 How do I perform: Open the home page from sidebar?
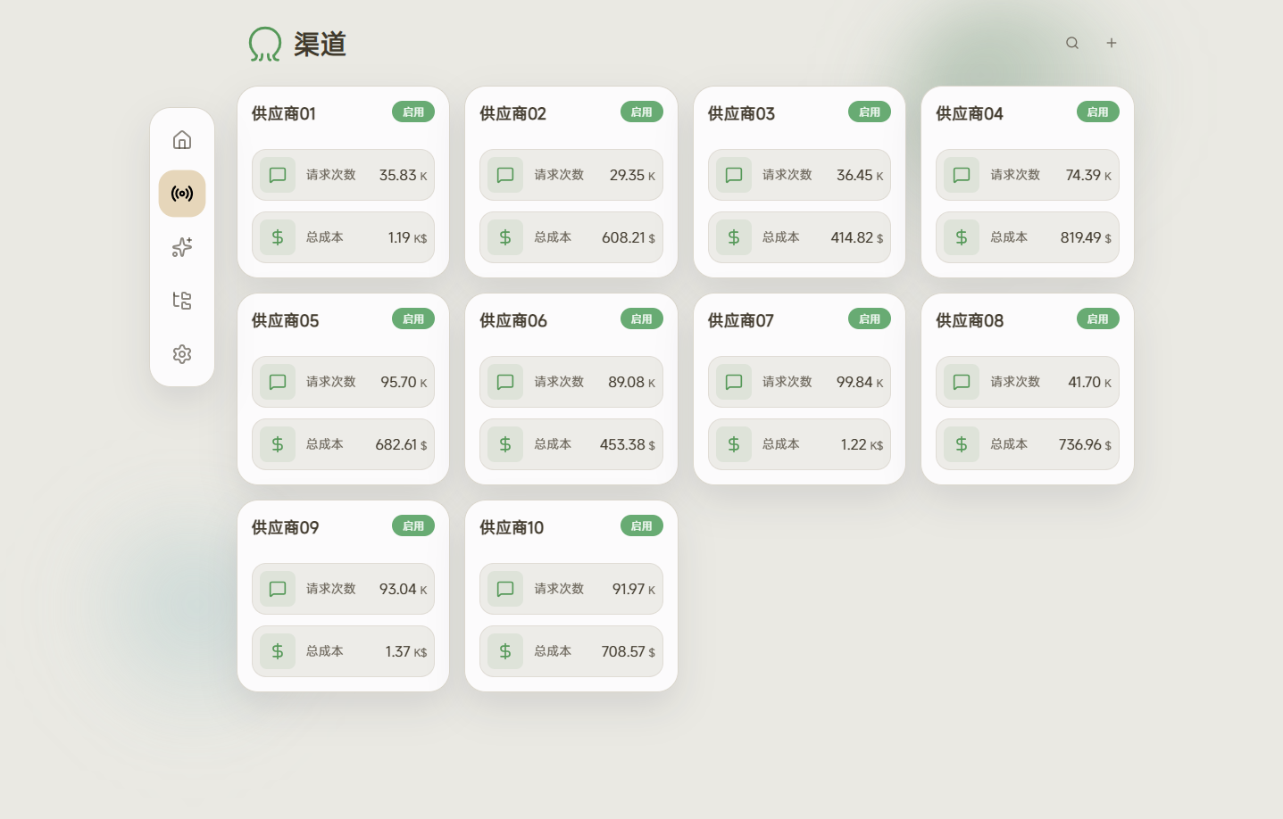tap(182, 140)
